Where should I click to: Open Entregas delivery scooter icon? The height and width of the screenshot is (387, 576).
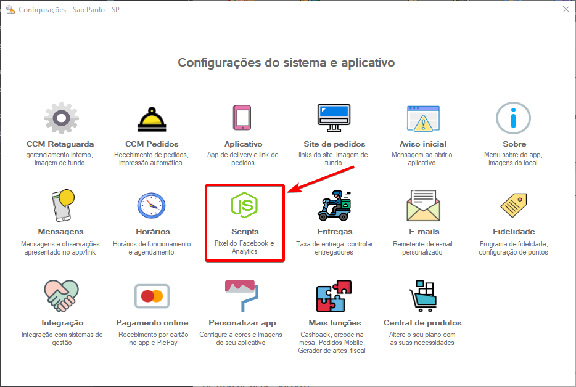pyautogui.click(x=334, y=206)
